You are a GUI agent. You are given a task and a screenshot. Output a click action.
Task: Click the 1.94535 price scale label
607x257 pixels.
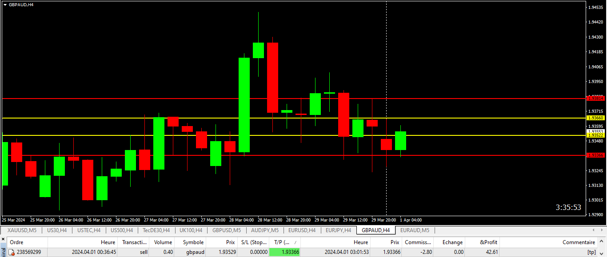tap(596, 8)
